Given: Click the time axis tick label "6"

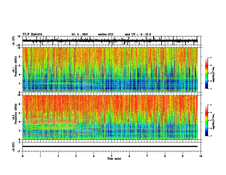Looking at the screenshot, I should click(x=130, y=156).
